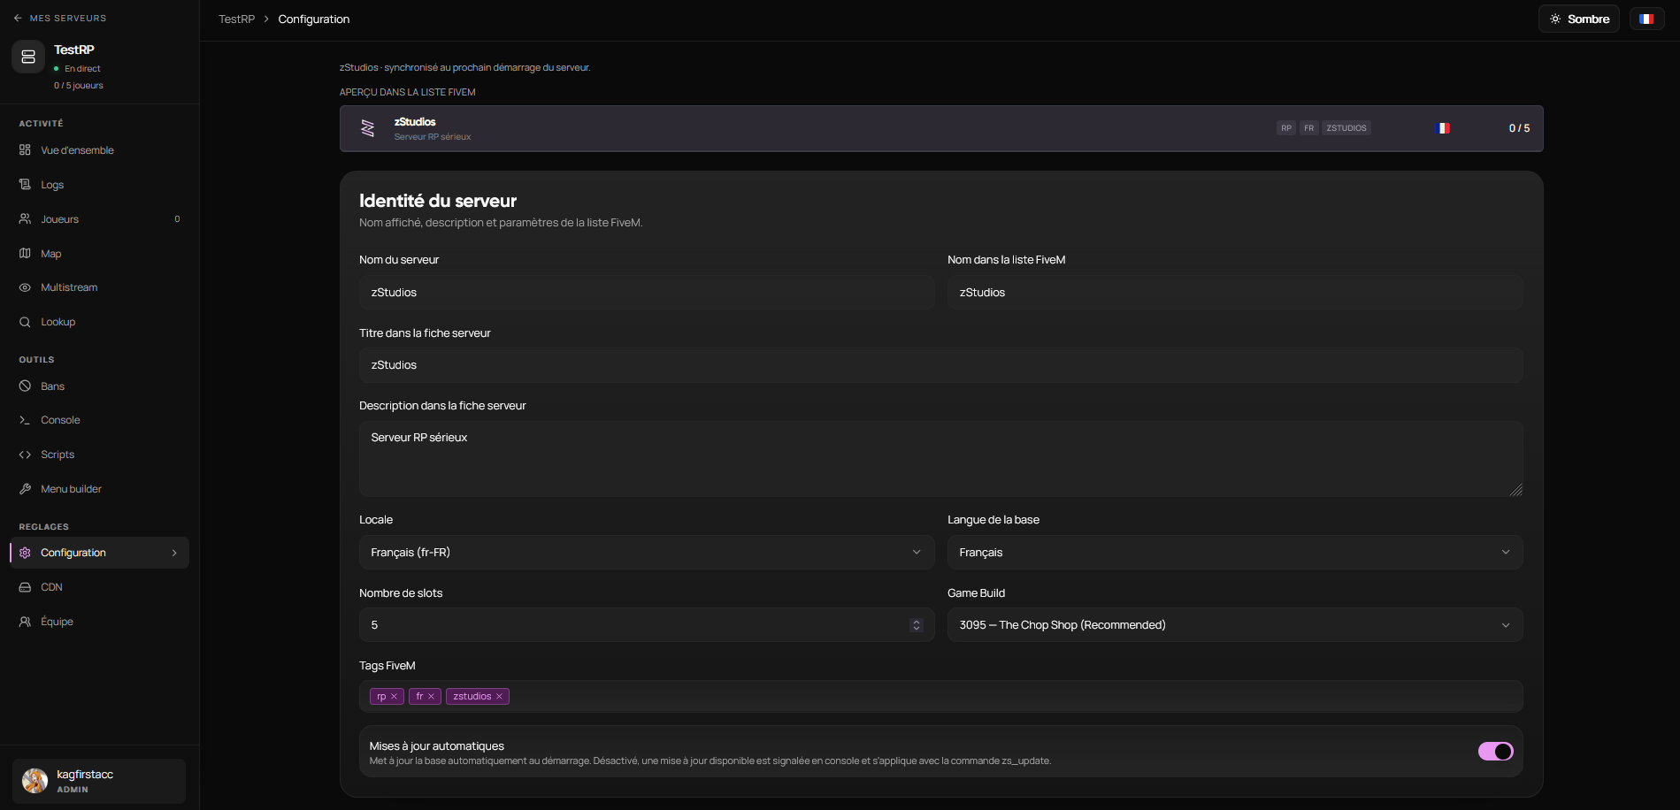Remove the zstudios tag
Image resolution: width=1680 pixels, height=810 pixels.
[499, 697]
